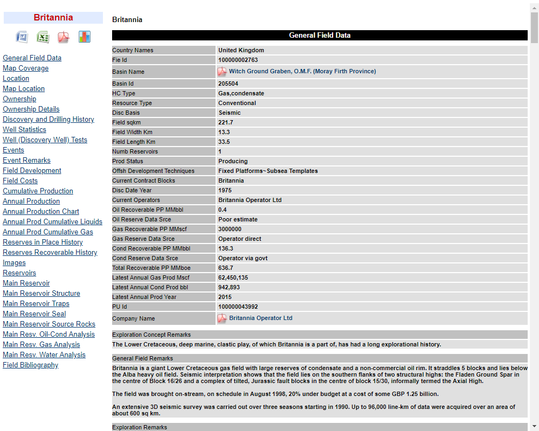Screen dimensions: 539x431
Task: Select the Field sqkm value 221.7
Action: tap(225, 122)
